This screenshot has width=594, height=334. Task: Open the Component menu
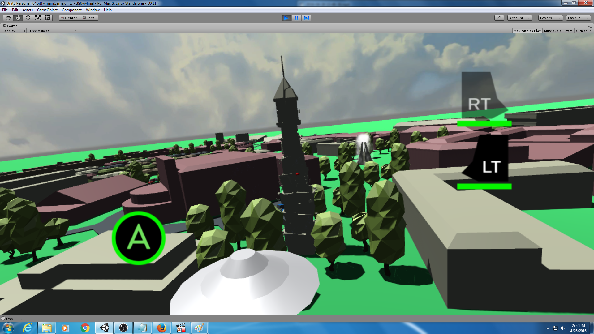pyautogui.click(x=71, y=10)
